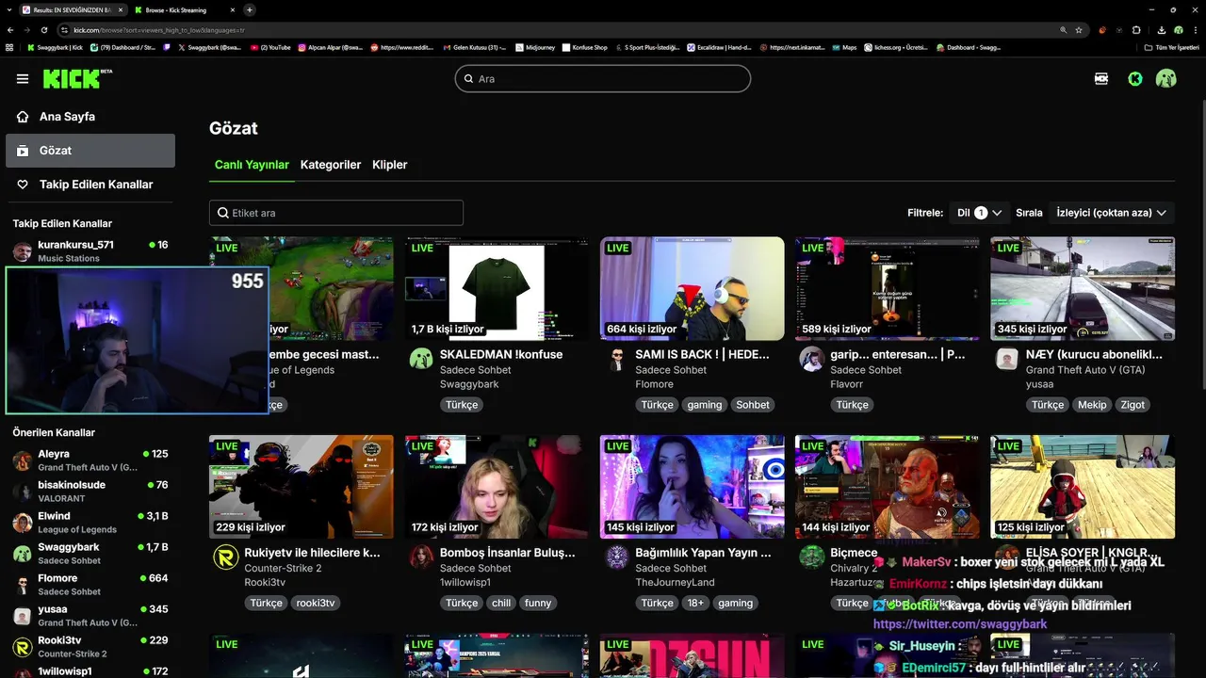Click the 18+ tag under Bağımlılık Yapan Yayın
Viewport: 1206px width, 678px height.
tap(695, 603)
